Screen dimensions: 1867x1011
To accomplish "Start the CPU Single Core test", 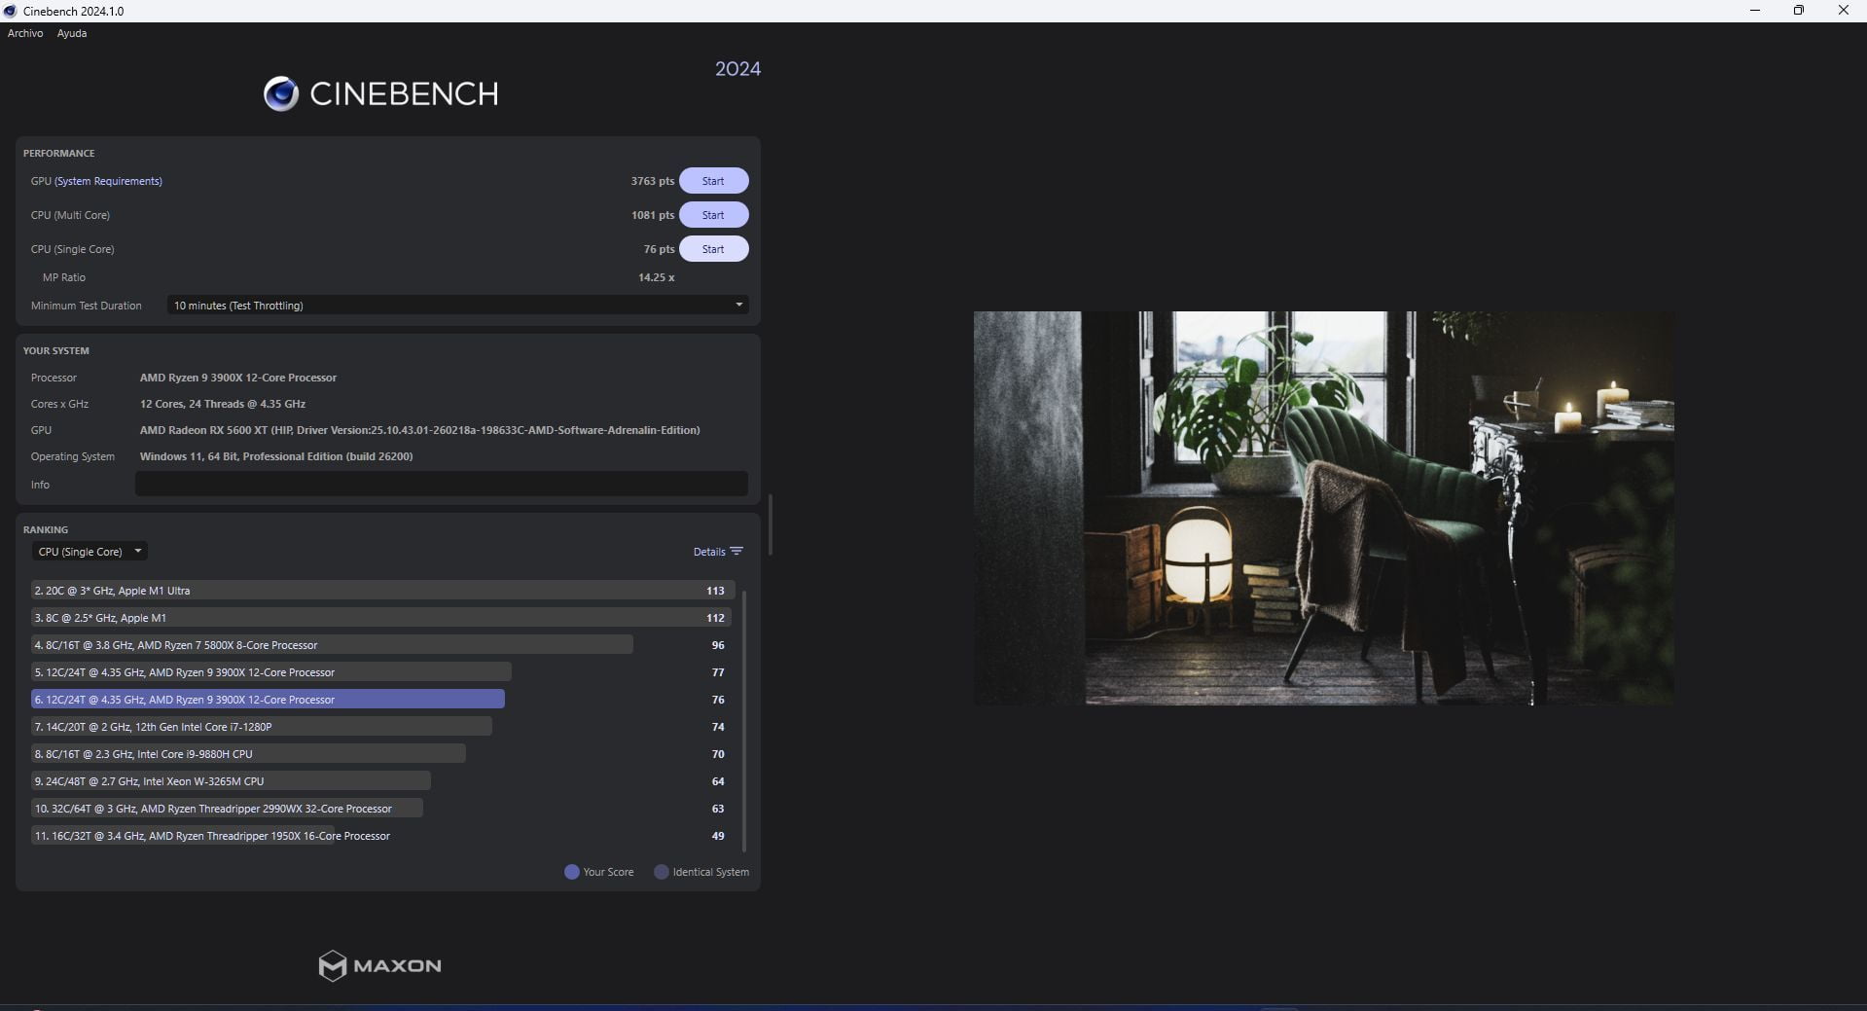I will click(x=713, y=249).
